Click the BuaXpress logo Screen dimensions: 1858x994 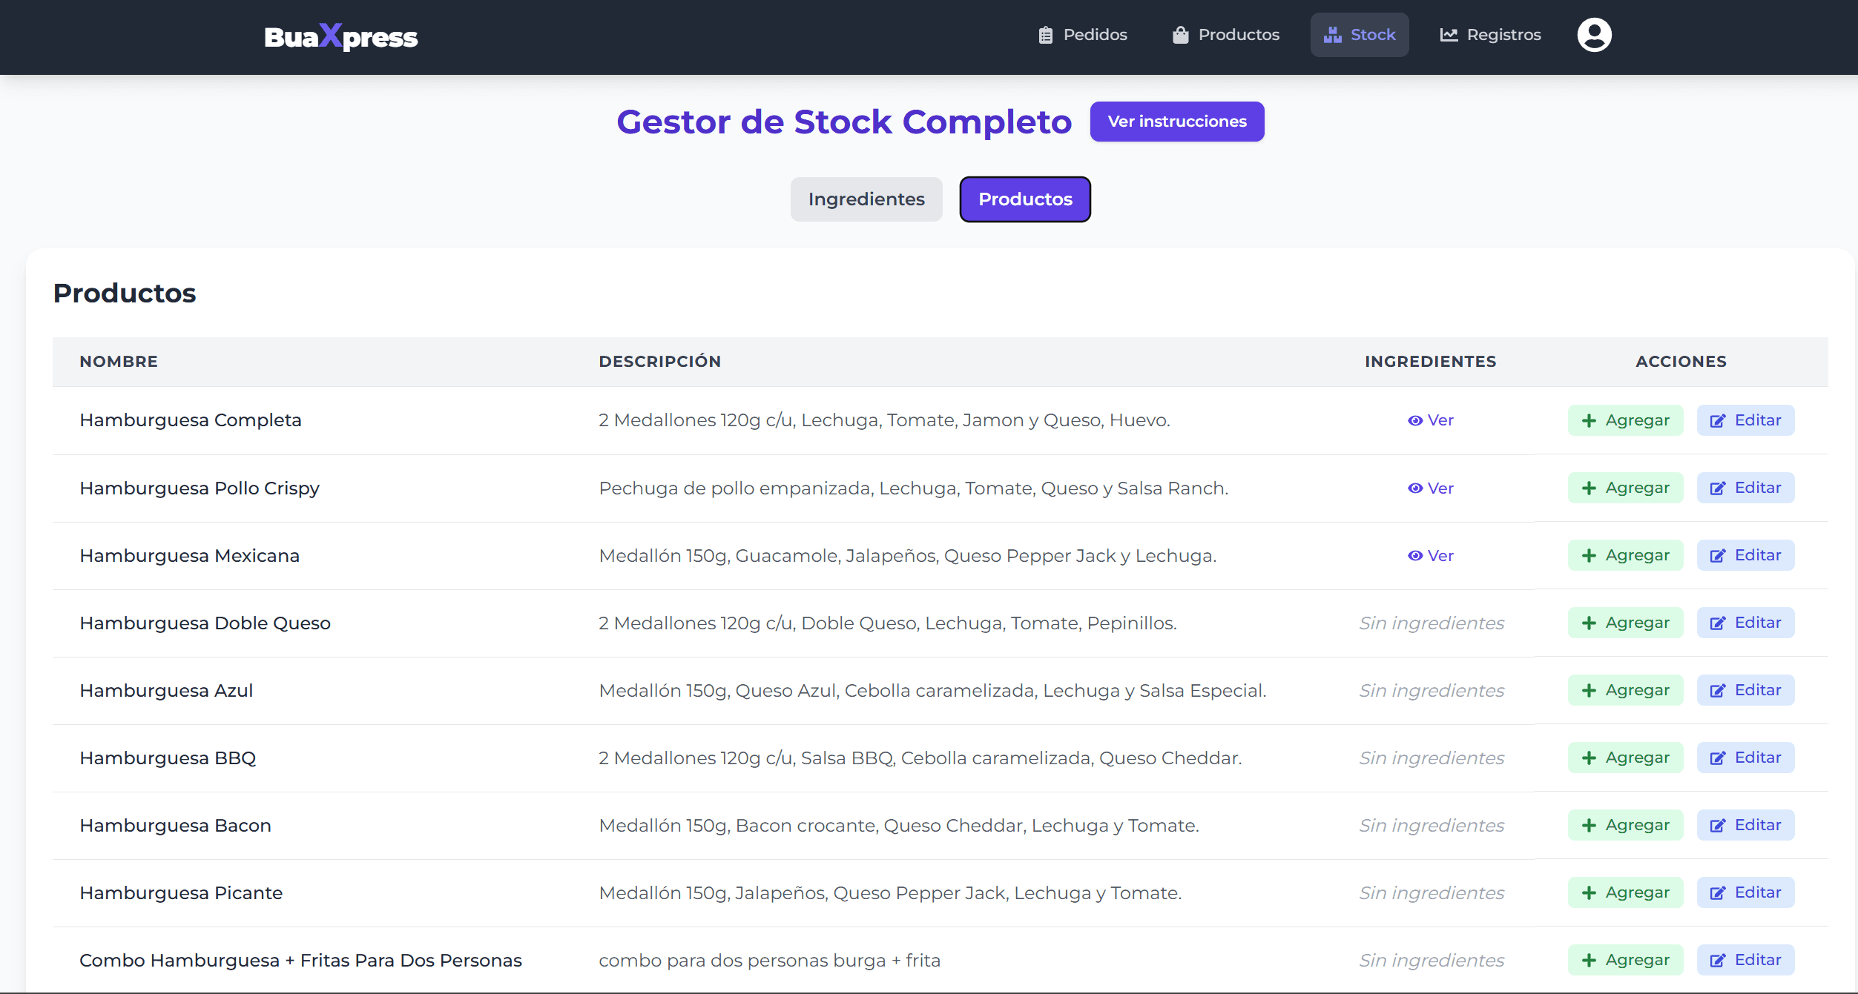pos(340,36)
